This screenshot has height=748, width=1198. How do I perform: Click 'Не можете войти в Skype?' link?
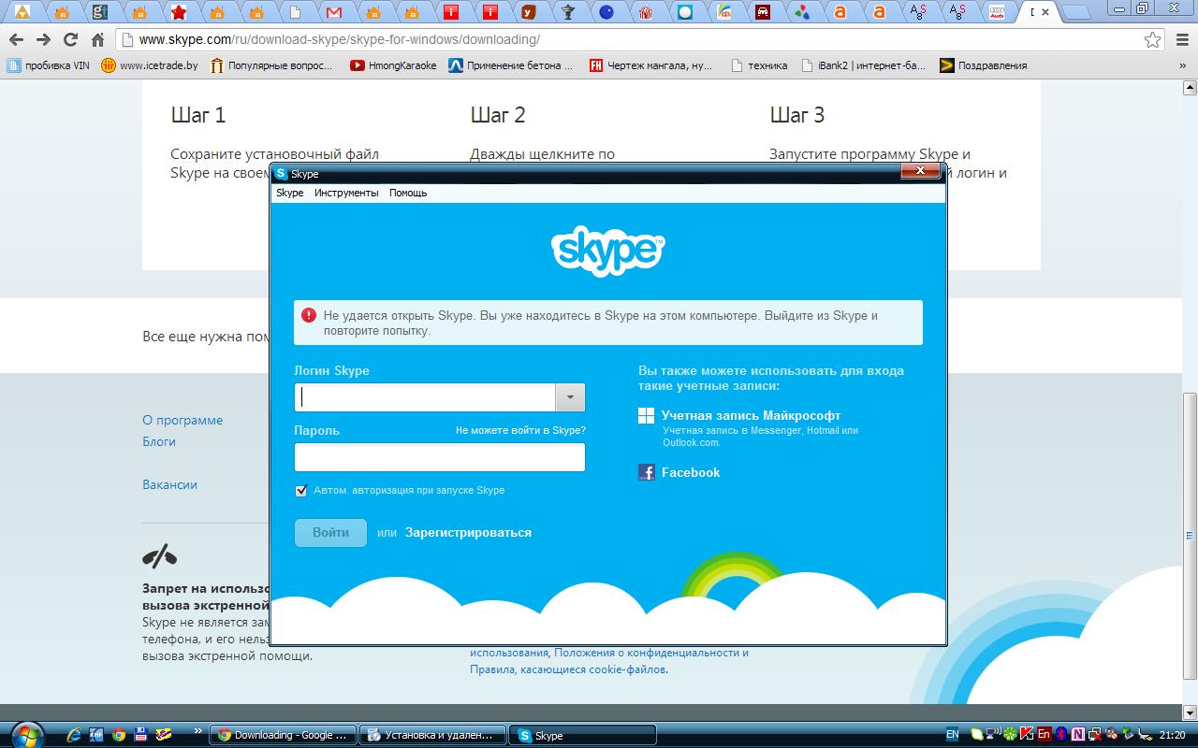coord(520,430)
